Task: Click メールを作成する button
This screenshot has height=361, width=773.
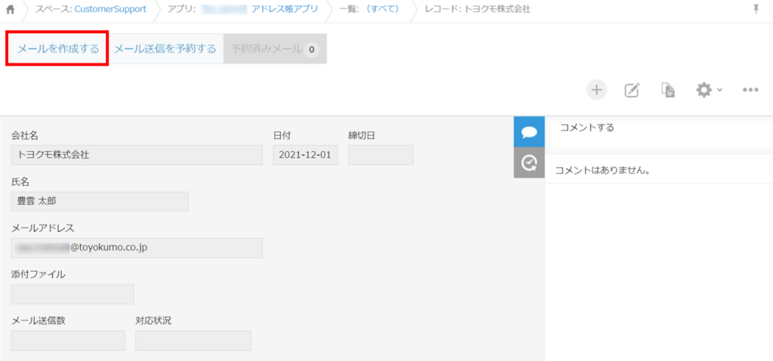Action: click(58, 49)
